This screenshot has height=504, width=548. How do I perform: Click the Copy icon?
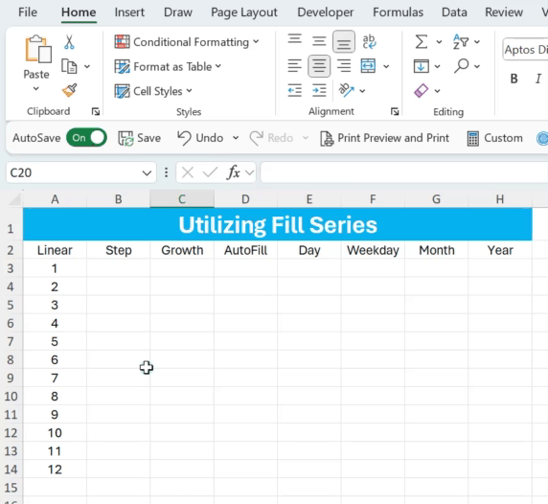[x=69, y=66]
